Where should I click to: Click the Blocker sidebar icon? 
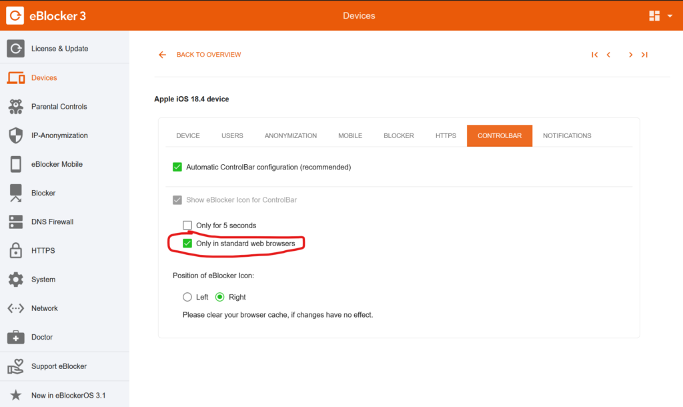point(16,193)
